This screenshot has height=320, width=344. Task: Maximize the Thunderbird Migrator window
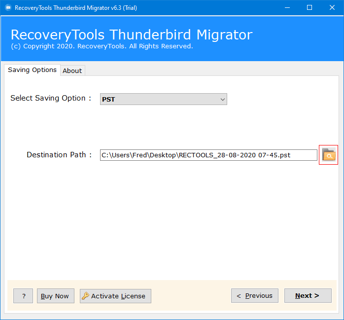[x=310, y=8]
